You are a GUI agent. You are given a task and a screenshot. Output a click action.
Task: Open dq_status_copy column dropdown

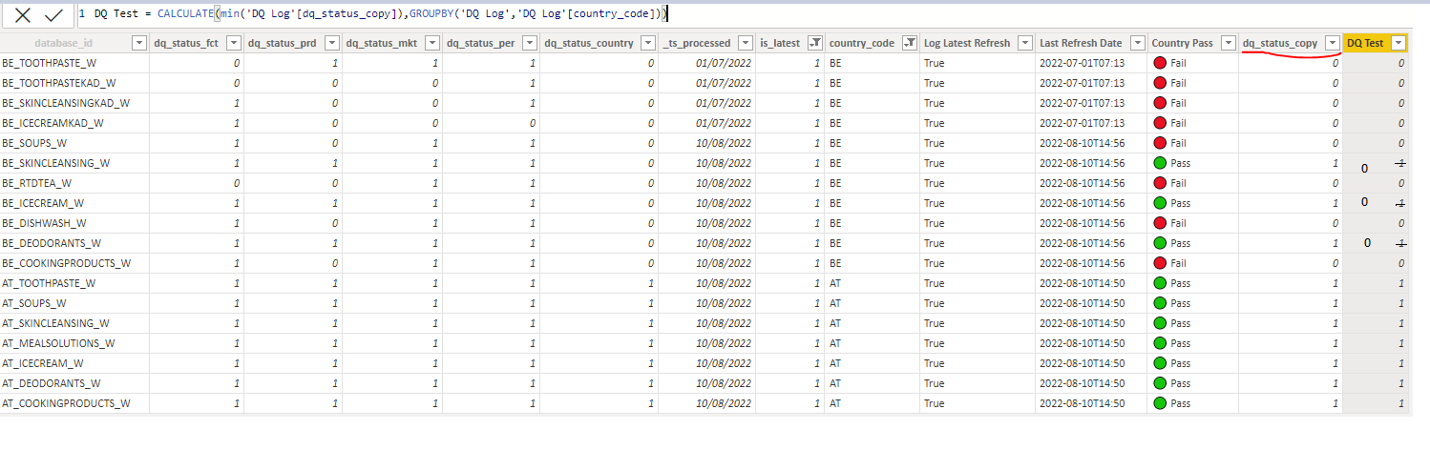pyautogui.click(x=1332, y=43)
